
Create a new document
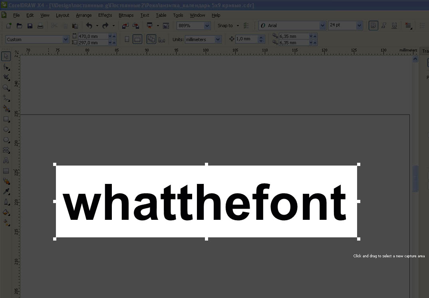coord(9,26)
